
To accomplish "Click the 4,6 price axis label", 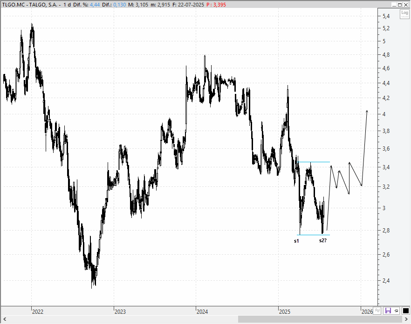I will click(386, 68).
